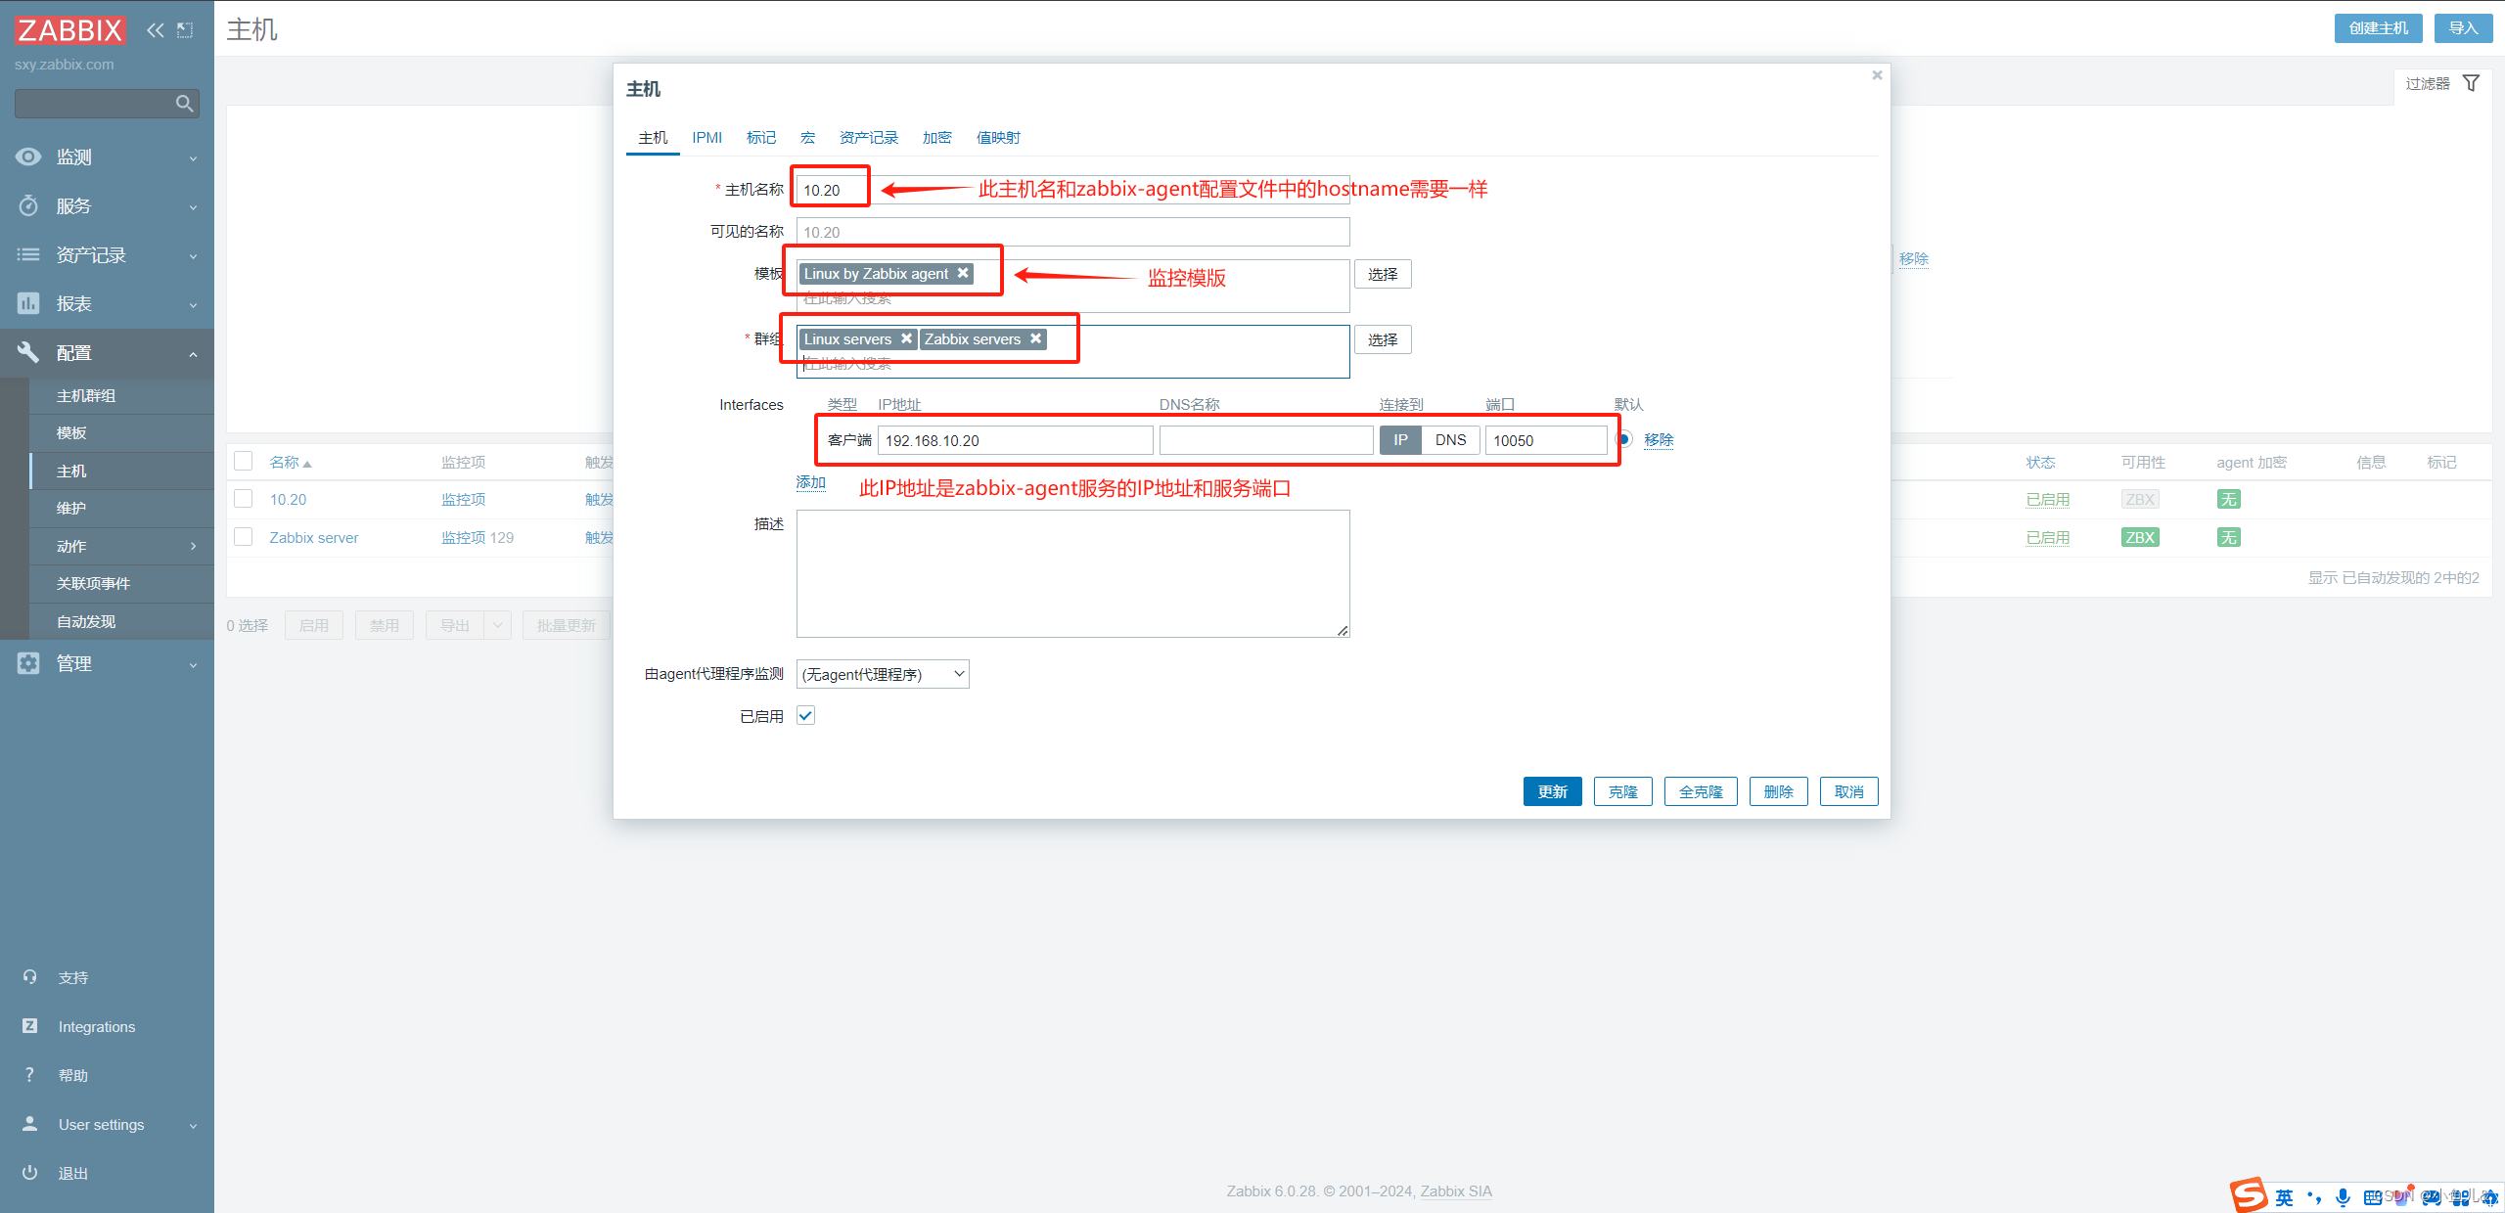Switch to the Tags tab (标记)

point(761,138)
